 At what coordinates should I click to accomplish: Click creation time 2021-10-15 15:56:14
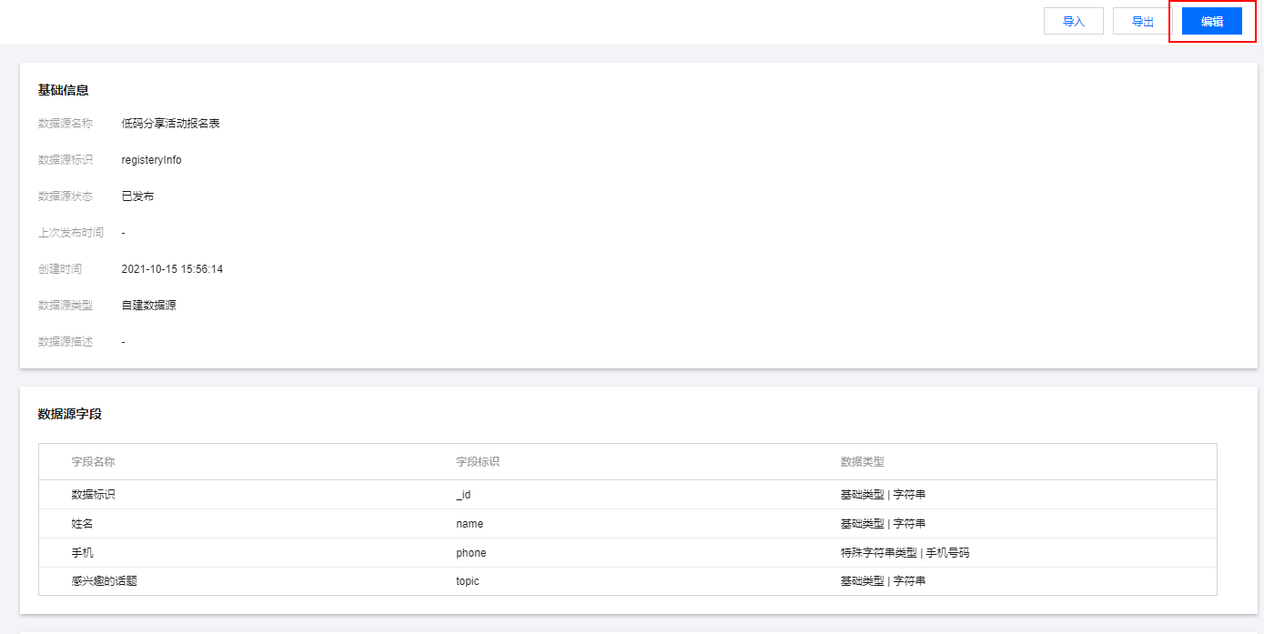coord(172,269)
